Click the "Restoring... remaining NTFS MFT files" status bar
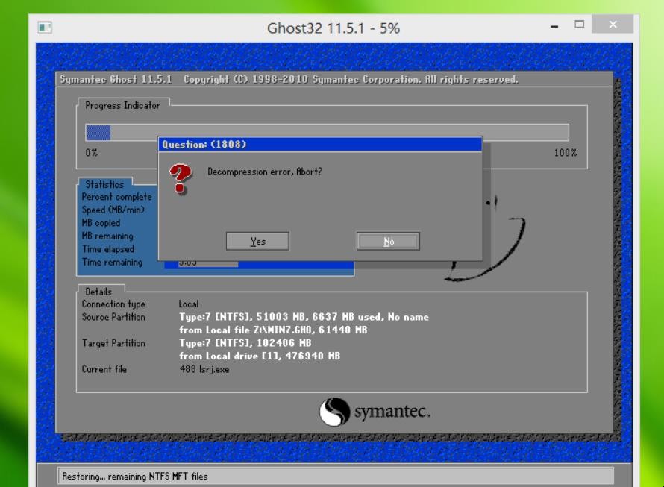664x487 pixels. tap(336, 477)
